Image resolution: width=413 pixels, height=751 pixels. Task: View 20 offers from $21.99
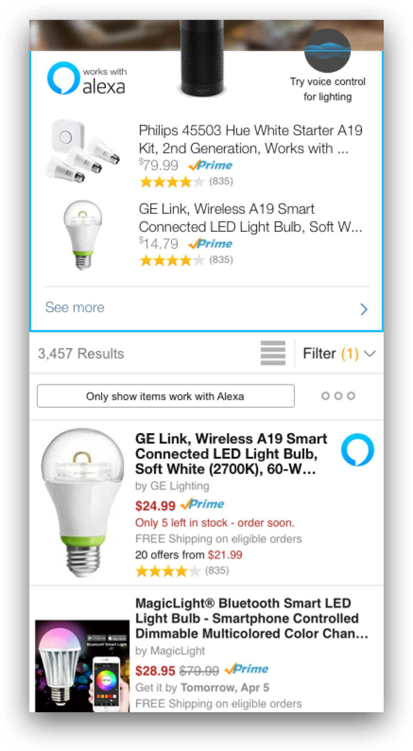[x=189, y=555]
